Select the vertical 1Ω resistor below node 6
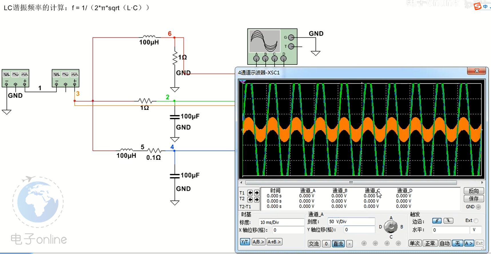The width and height of the screenshot is (491, 254). [x=175, y=58]
